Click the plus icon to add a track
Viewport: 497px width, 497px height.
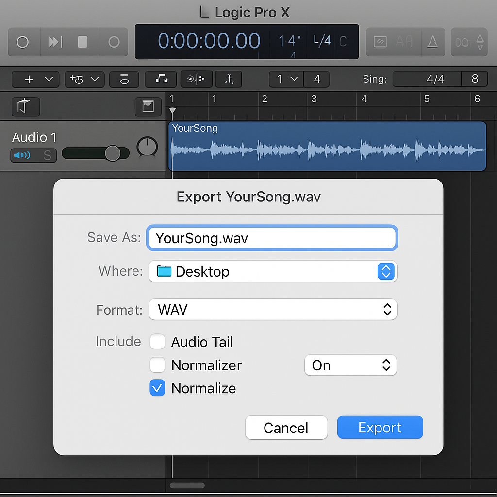click(x=29, y=79)
